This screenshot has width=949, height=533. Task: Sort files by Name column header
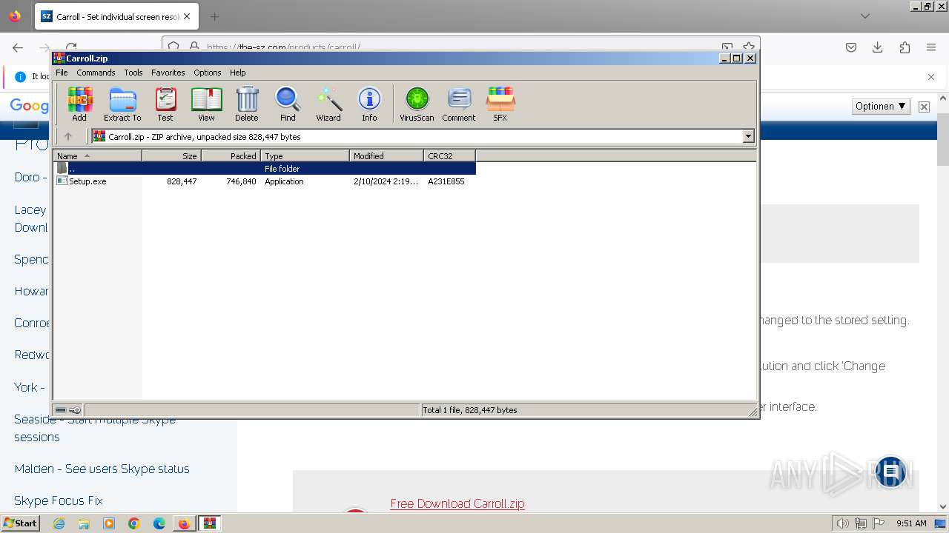click(97, 155)
